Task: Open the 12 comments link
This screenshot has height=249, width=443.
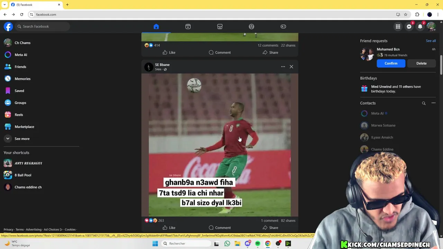Action: [268, 45]
